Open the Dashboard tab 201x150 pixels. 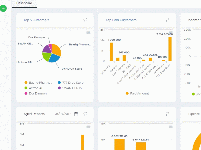tap(24, 3)
